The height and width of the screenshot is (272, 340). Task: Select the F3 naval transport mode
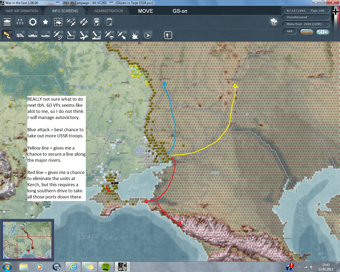[x=33, y=35]
